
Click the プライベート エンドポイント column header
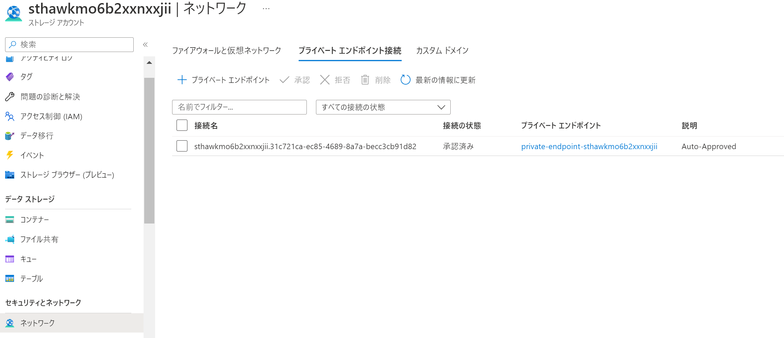[x=561, y=126]
